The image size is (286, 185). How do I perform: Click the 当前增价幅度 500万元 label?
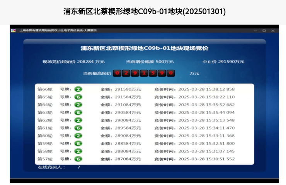[150, 62]
